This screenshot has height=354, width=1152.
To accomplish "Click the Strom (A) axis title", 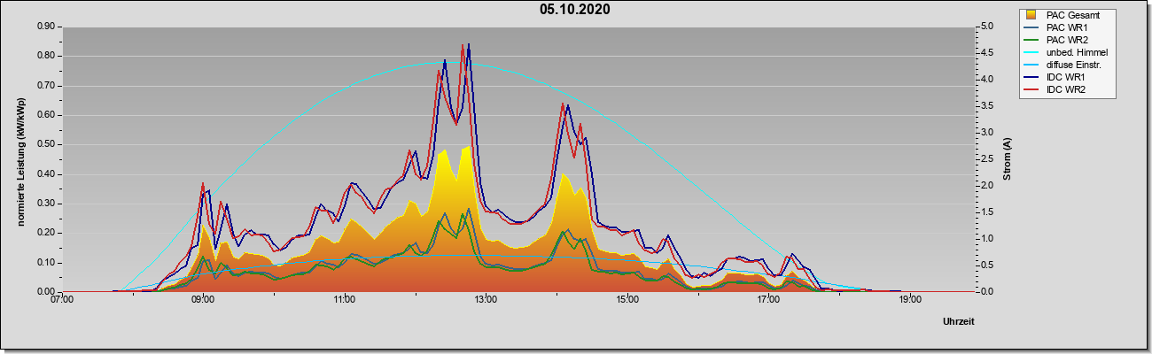I will 1008,159.
